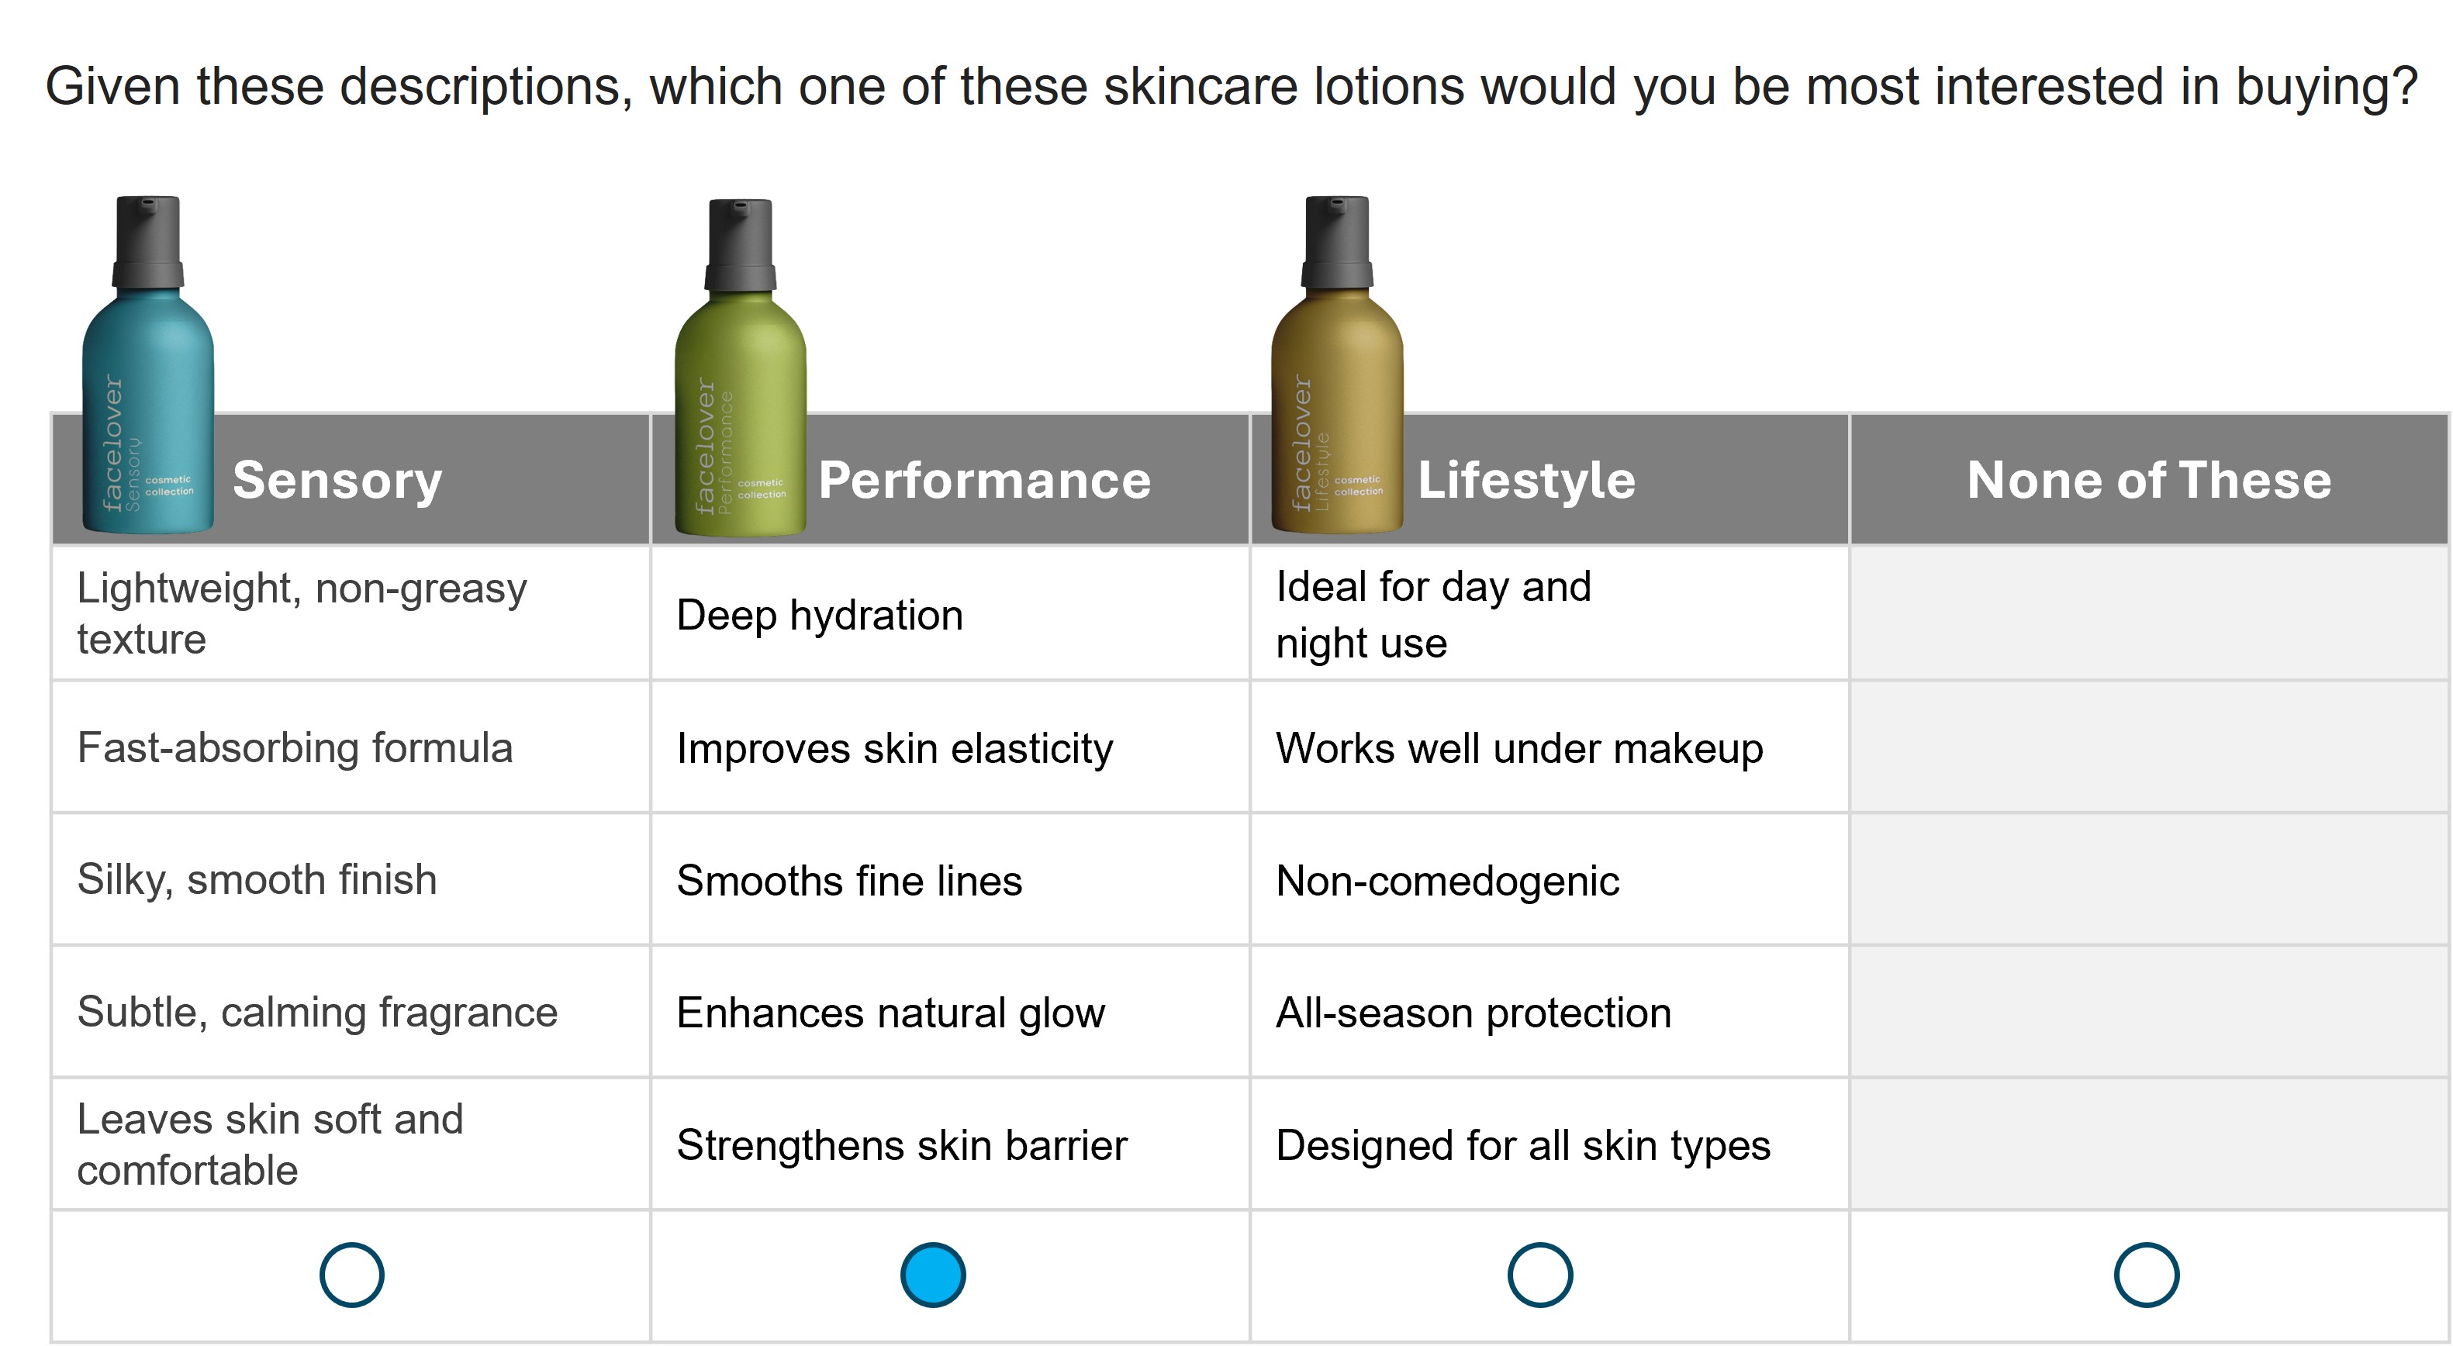Select the Sensory radio button
2453x1346 pixels.
click(x=351, y=1275)
